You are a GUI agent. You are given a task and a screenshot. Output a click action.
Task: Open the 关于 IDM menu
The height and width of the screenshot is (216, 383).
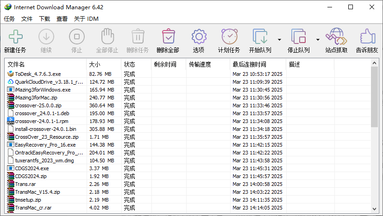(86, 19)
